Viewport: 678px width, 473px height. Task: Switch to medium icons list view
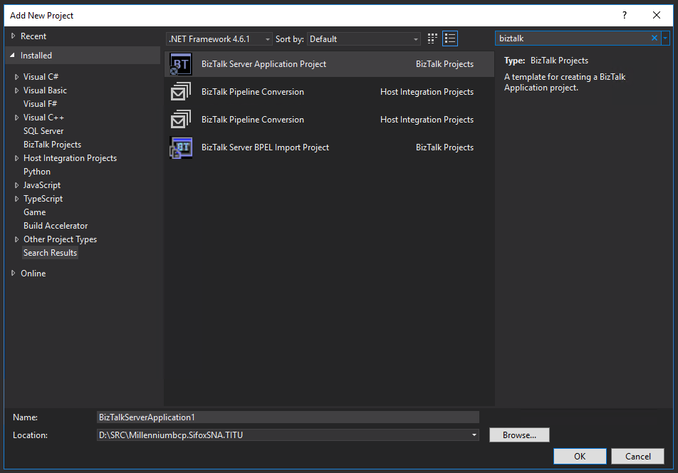[x=449, y=38]
